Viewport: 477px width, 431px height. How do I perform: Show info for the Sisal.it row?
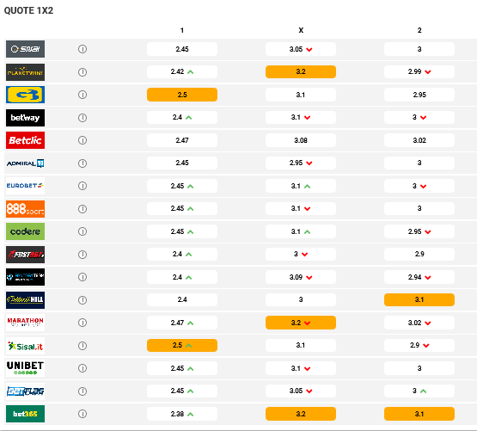coord(83,346)
